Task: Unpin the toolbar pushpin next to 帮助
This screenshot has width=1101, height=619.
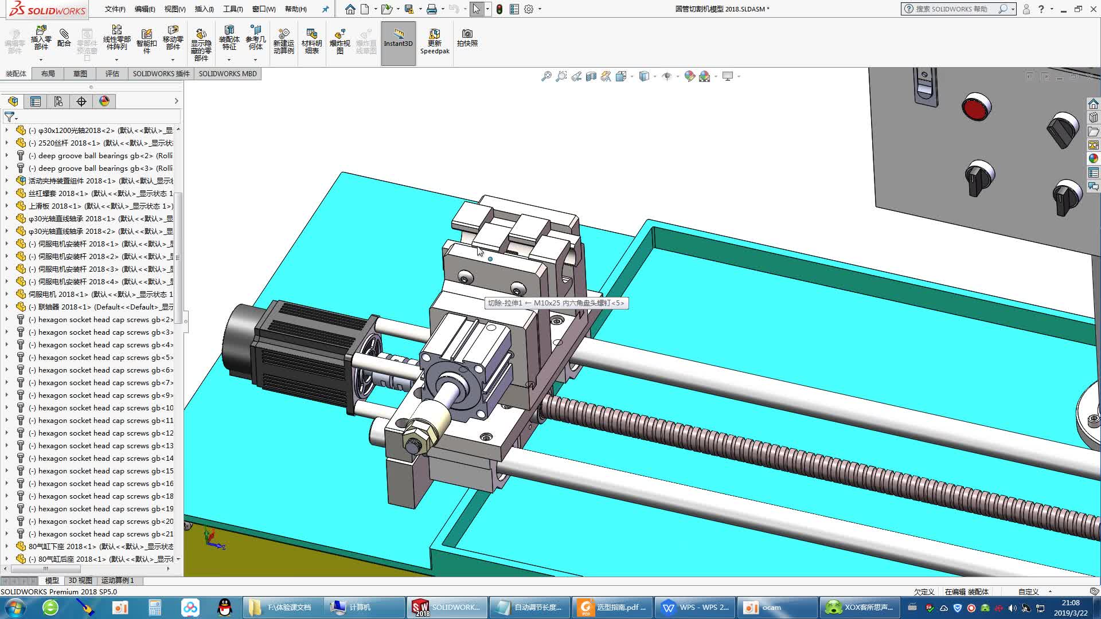Action: point(325,9)
